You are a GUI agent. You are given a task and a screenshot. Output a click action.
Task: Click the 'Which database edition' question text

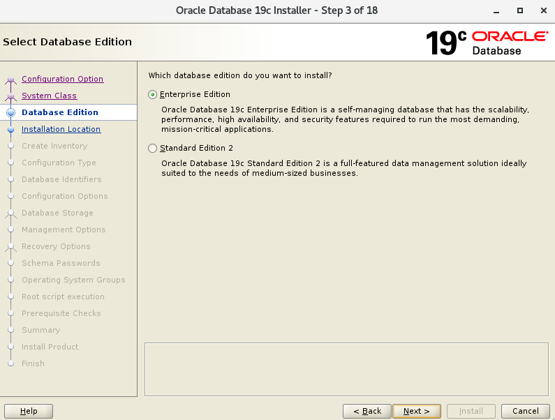240,75
